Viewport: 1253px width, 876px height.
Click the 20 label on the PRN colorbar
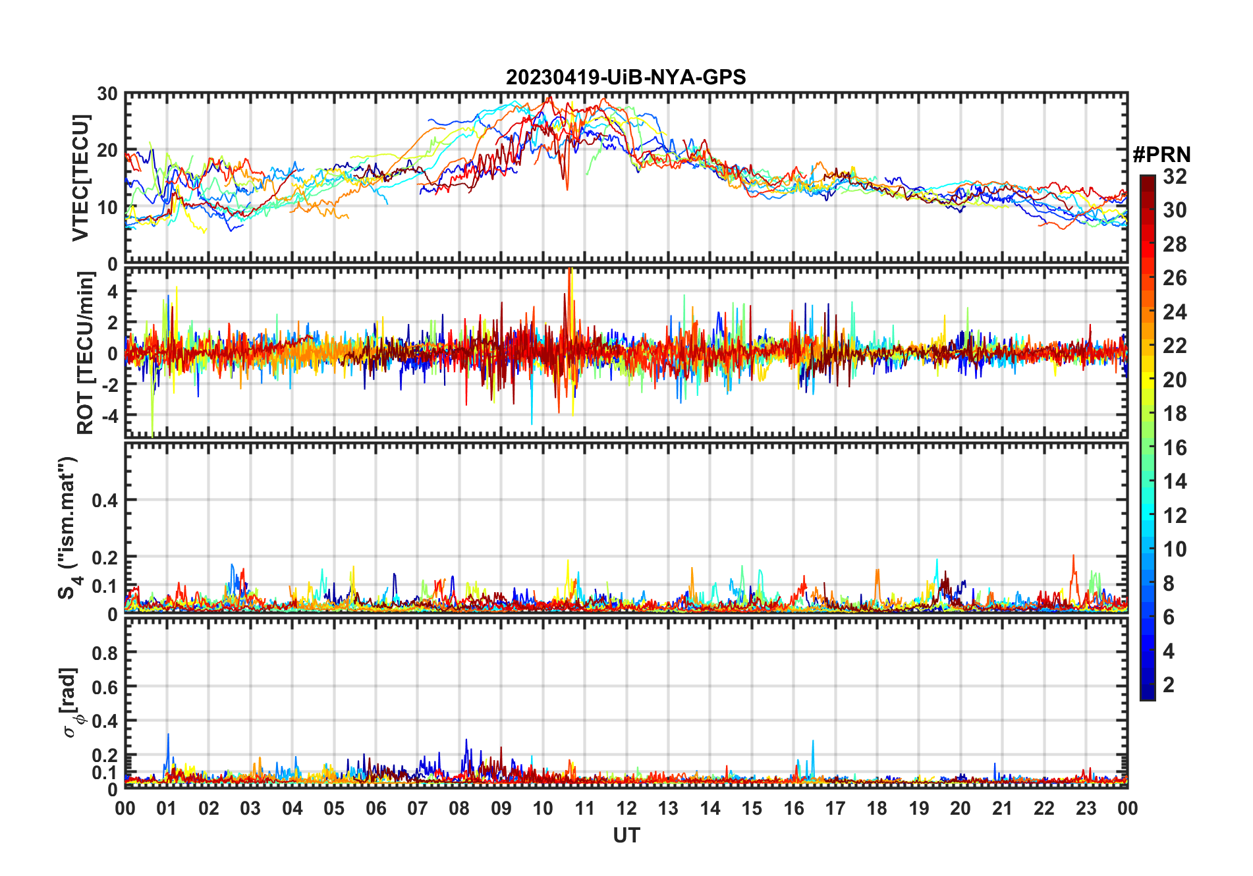[1175, 380]
